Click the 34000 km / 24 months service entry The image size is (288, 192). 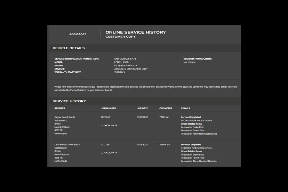[x=196, y=148]
